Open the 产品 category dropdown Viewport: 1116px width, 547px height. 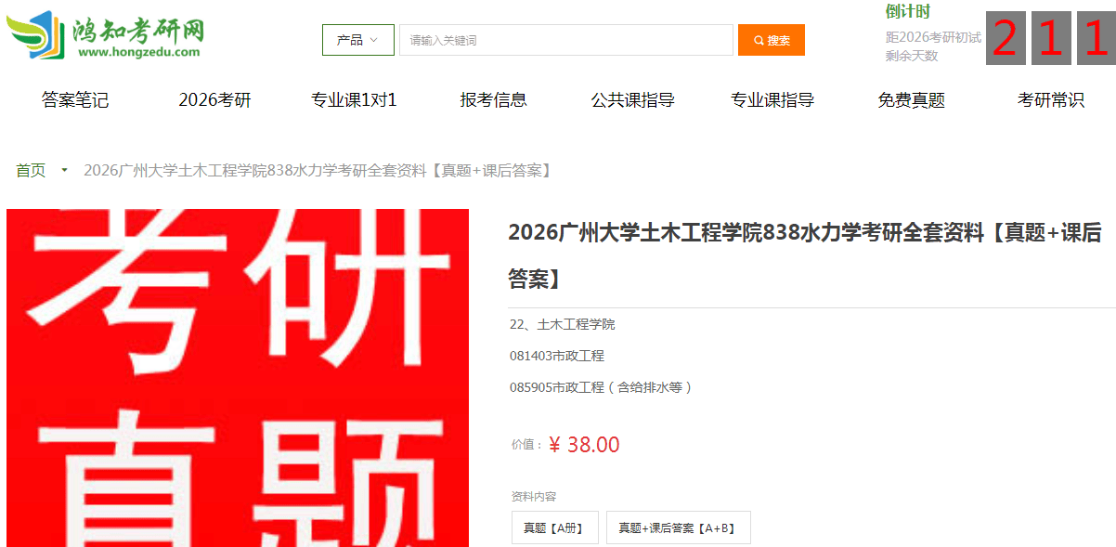tap(358, 40)
